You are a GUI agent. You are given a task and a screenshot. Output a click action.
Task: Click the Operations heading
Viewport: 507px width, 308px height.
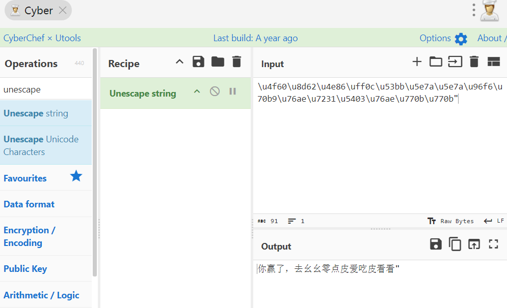click(x=31, y=64)
